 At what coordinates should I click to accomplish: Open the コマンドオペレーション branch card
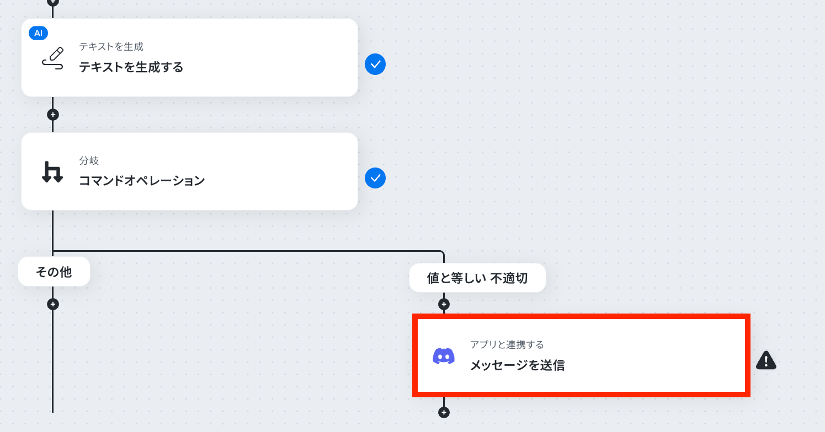189,171
